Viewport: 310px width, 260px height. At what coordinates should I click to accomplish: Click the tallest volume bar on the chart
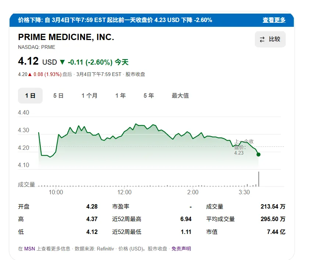pyautogui.click(x=259, y=179)
